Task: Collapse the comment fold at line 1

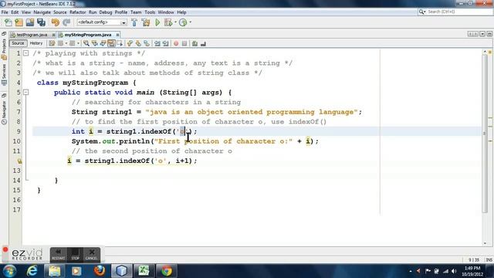Action: (x=26, y=53)
